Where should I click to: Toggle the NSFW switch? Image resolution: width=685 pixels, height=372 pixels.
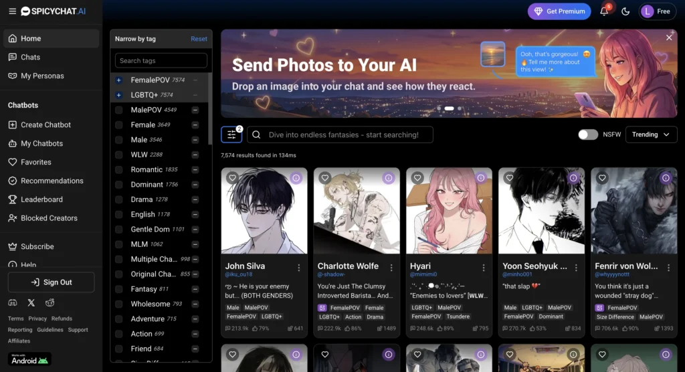588,134
